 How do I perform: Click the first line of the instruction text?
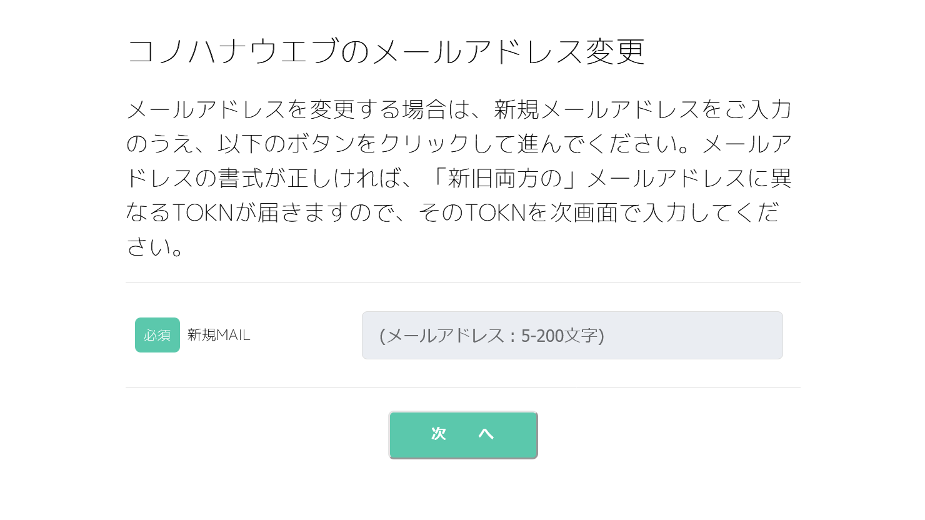[x=459, y=109]
